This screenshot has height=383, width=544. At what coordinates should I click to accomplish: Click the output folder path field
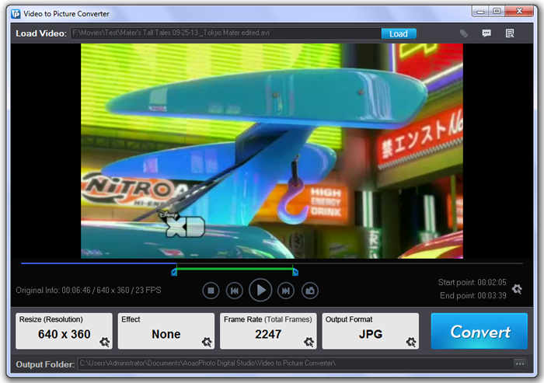295,364
